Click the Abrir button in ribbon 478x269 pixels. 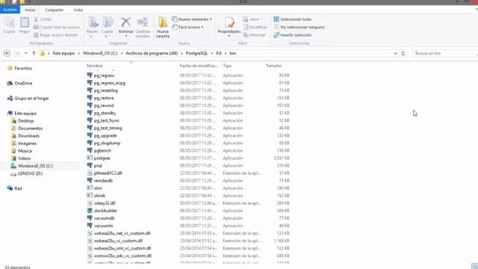click(x=253, y=19)
